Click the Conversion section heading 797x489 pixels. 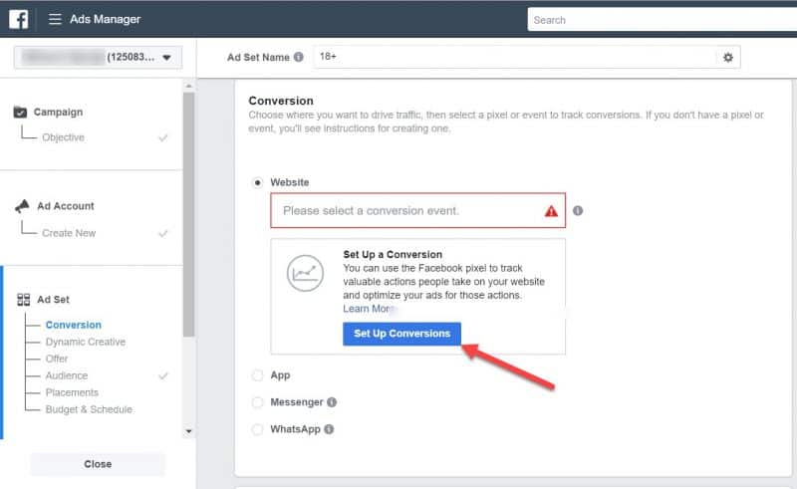[x=281, y=101]
